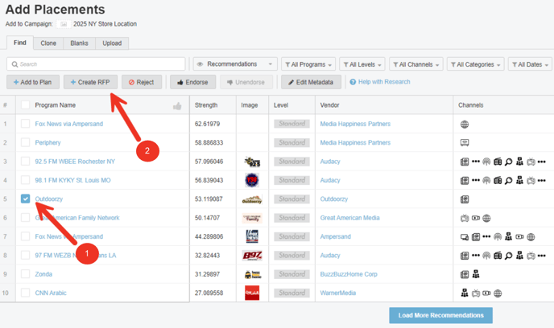This screenshot has height=328, width=554.
Task: Click the radio tower icon in WEZB row
Action: pos(486,256)
